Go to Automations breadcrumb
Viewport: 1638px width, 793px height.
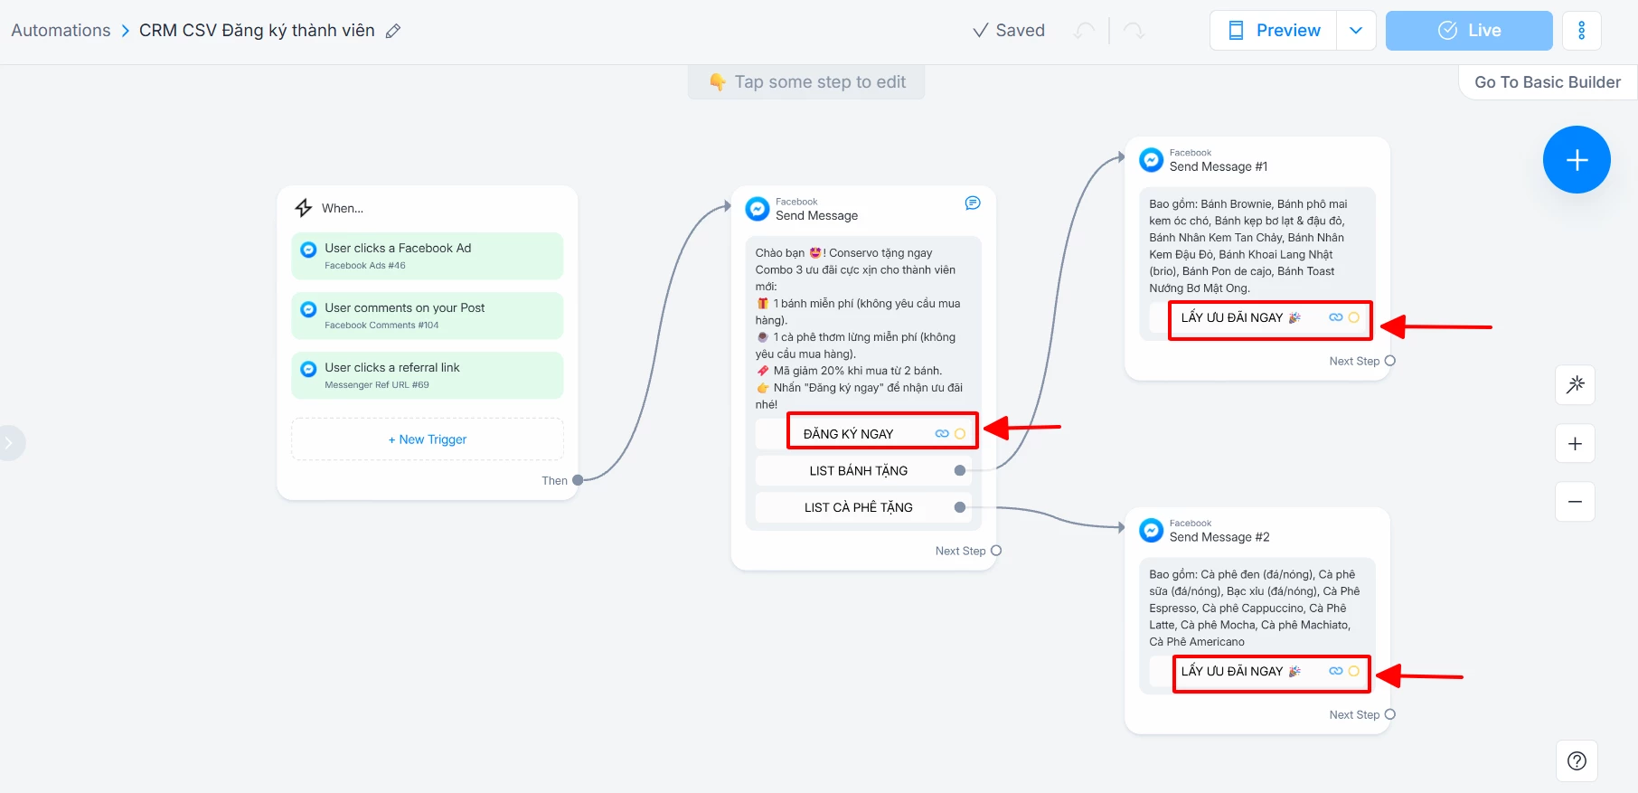point(61,31)
